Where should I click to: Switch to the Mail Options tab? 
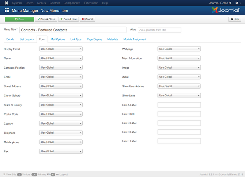coord(58,39)
